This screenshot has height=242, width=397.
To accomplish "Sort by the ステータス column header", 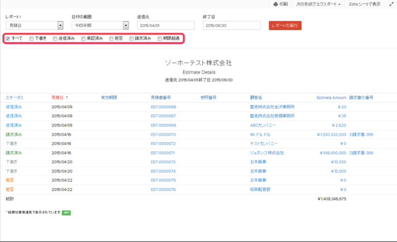I will [15, 97].
